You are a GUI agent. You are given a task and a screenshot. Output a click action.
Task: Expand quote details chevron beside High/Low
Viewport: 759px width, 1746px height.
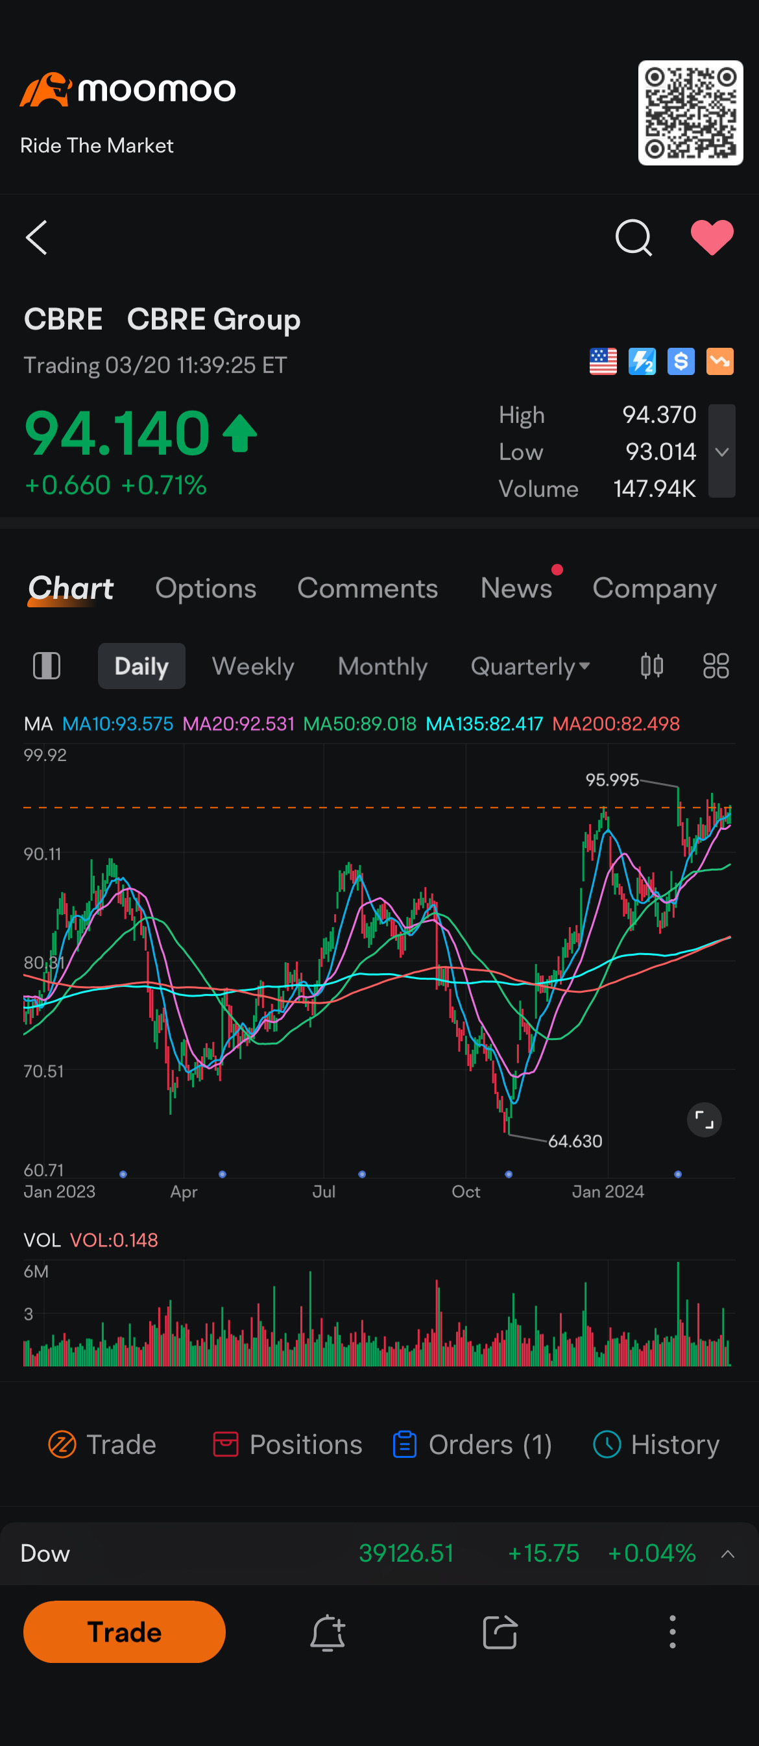coord(722,452)
